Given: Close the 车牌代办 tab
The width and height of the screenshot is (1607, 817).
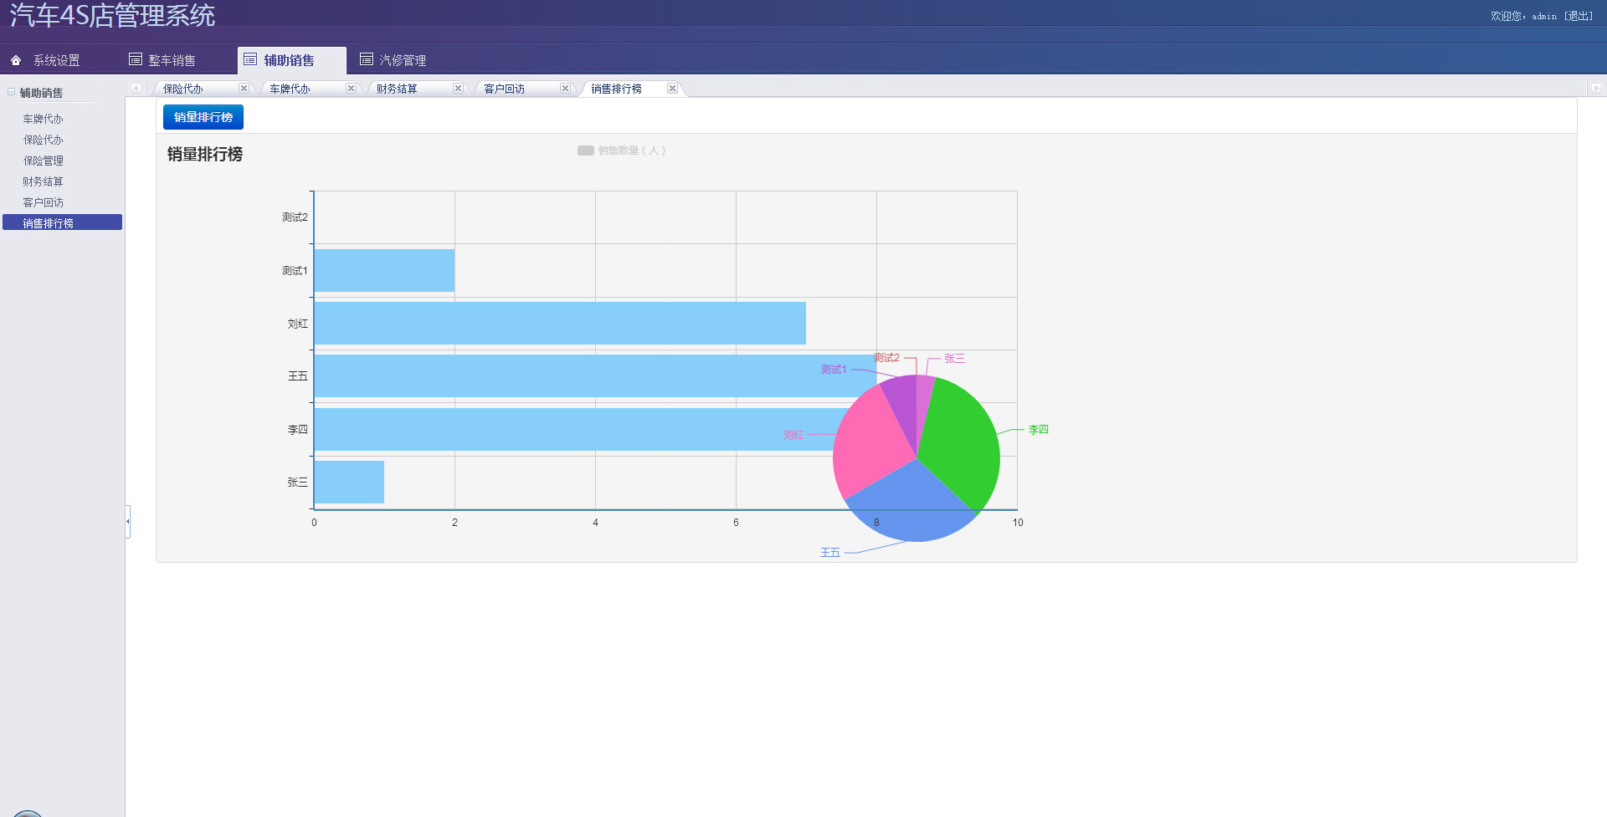Looking at the screenshot, I should [x=351, y=89].
